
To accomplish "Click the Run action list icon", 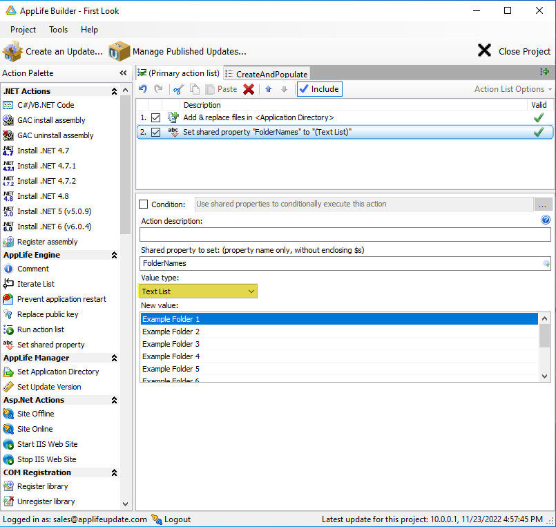I will pyautogui.click(x=8, y=330).
